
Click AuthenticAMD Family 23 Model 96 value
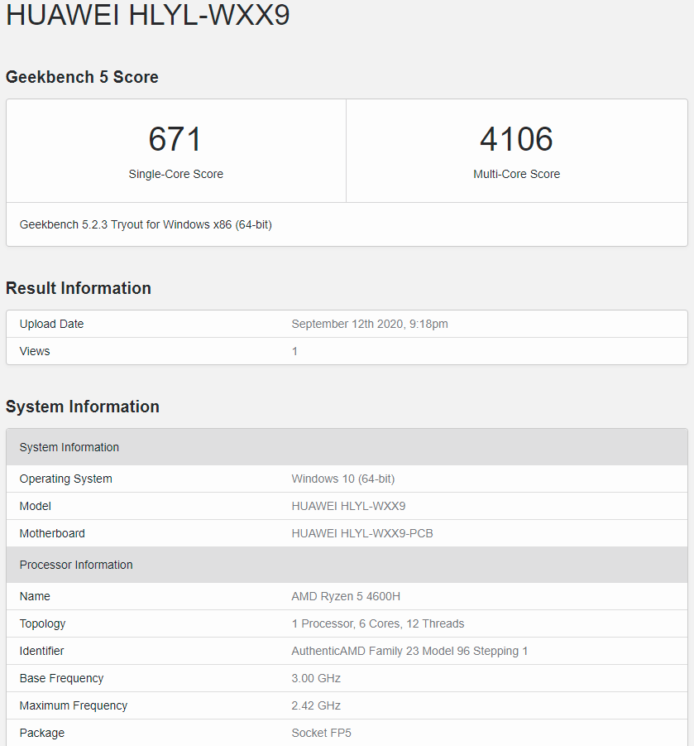409,651
